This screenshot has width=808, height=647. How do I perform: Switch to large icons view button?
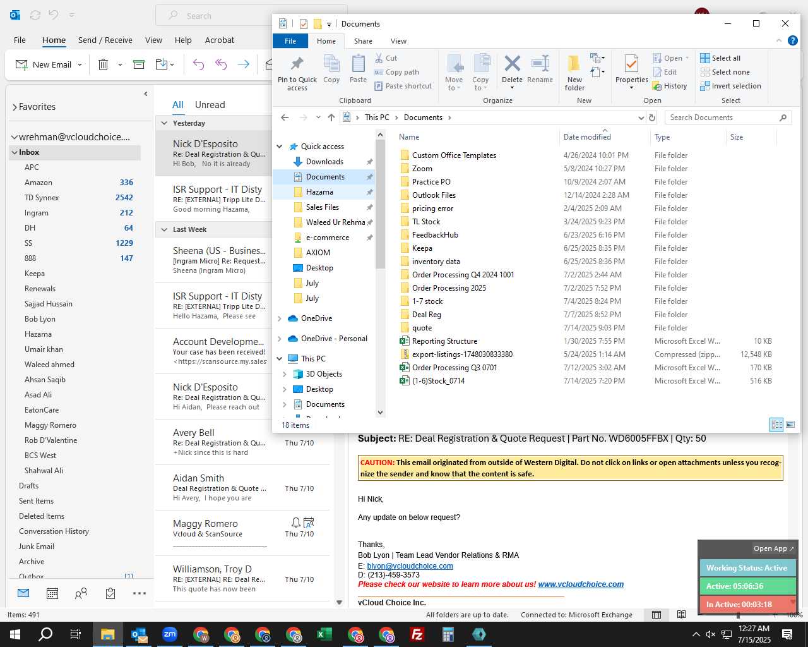[790, 425]
